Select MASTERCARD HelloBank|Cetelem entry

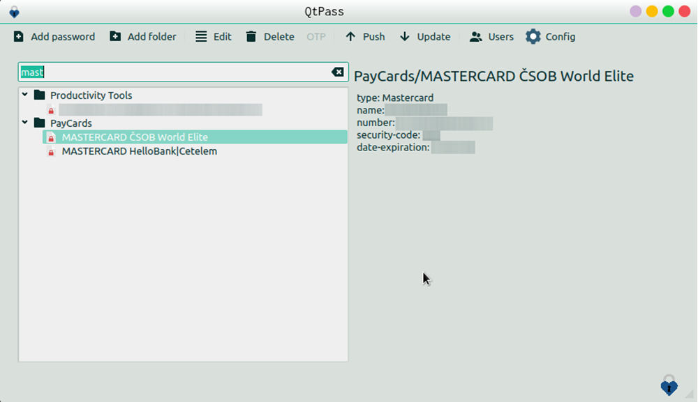(x=140, y=151)
